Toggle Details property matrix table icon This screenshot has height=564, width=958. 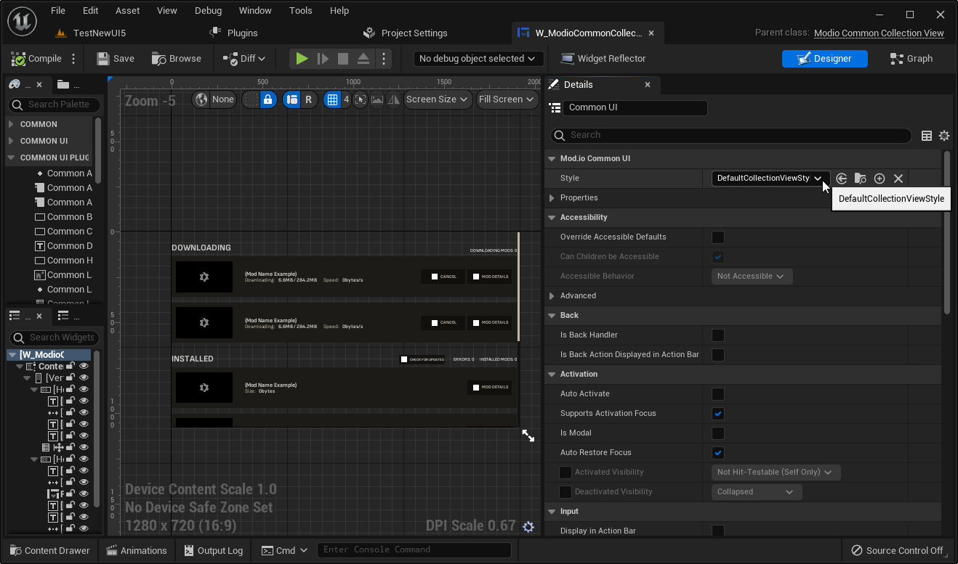pyautogui.click(x=927, y=136)
